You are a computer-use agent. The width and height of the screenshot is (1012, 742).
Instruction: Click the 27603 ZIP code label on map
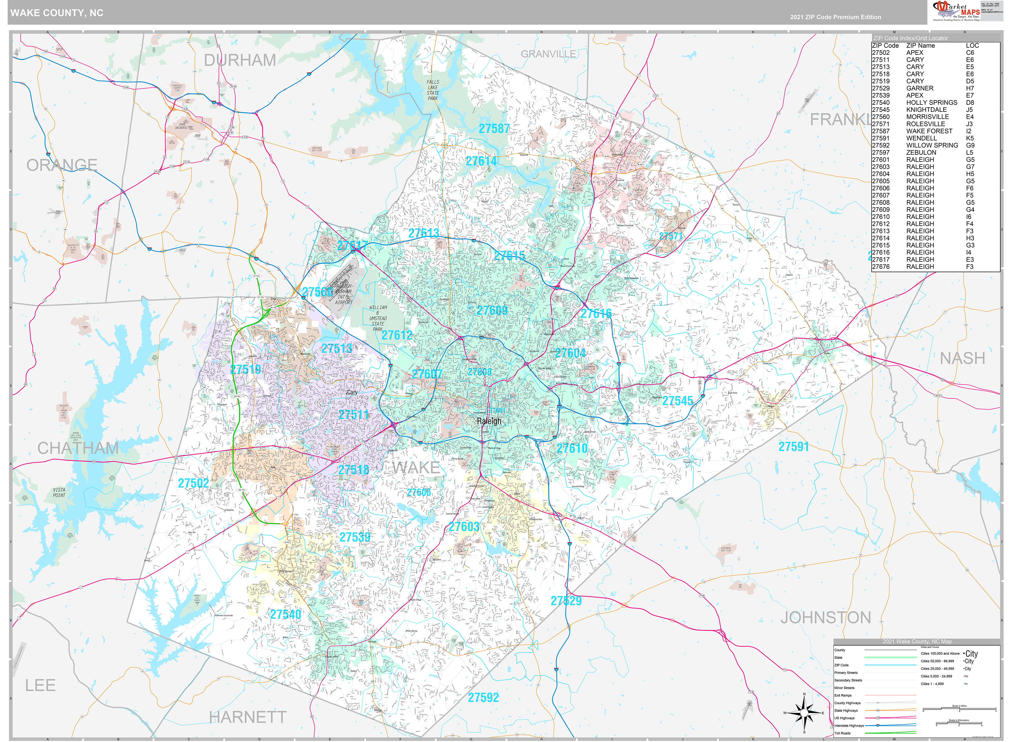tap(464, 527)
